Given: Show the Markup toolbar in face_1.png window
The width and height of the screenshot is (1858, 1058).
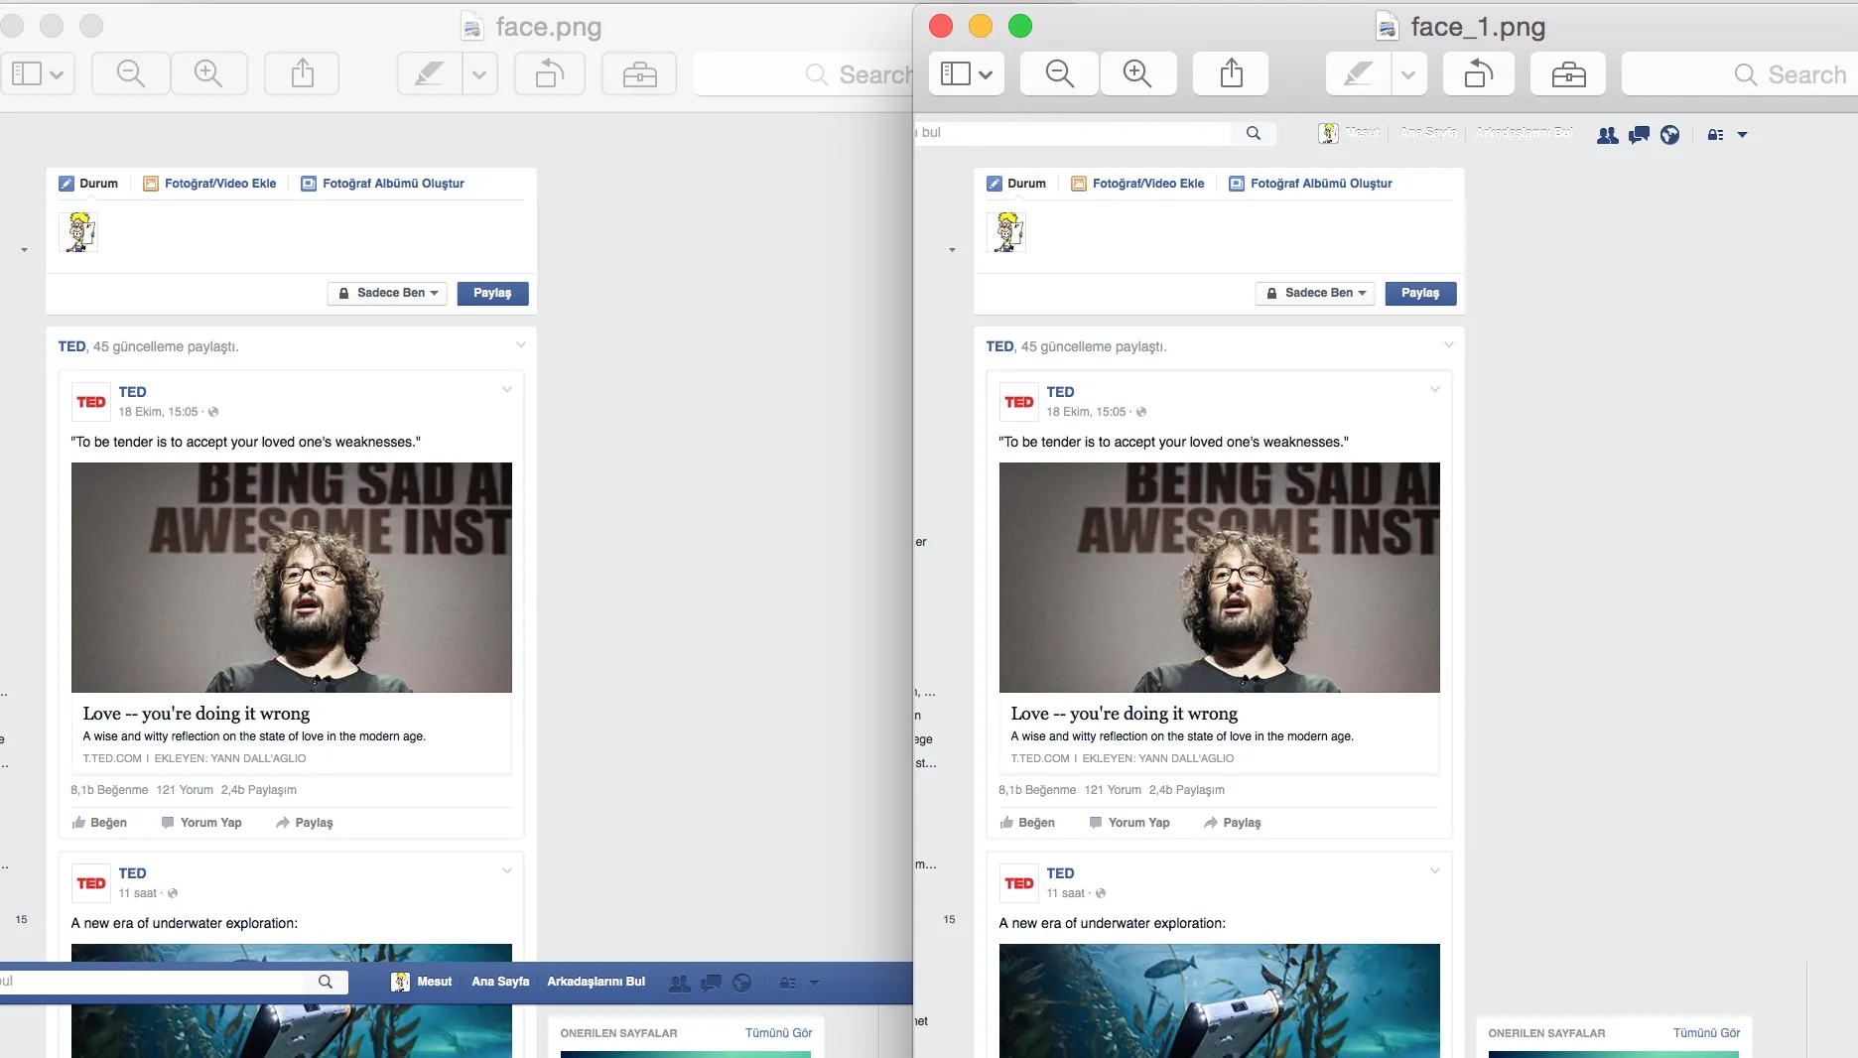Looking at the screenshot, I should (x=1568, y=73).
